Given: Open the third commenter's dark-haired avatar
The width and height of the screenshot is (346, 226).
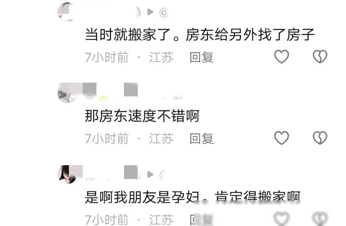Looking at the screenshot, I should coord(67,174).
